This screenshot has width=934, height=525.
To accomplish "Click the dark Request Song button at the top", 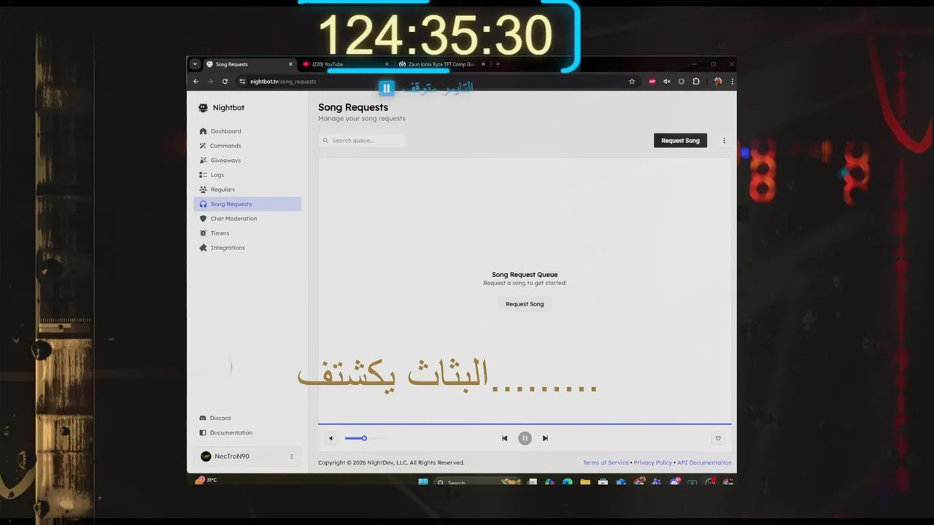I will [680, 141].
